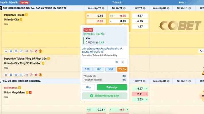Select handicap 0.5 odds 0.73 in Millonarios match
This screenshot has height=114, width=204.
(x=96, y=110)
